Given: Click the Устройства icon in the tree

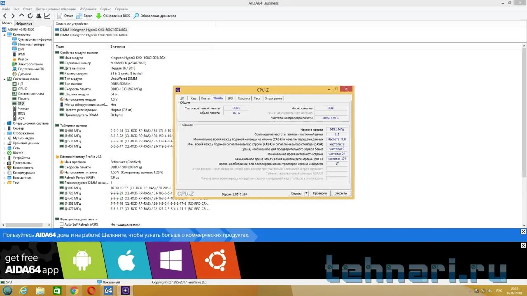Looking at the screenshot, I should [9, 158].
